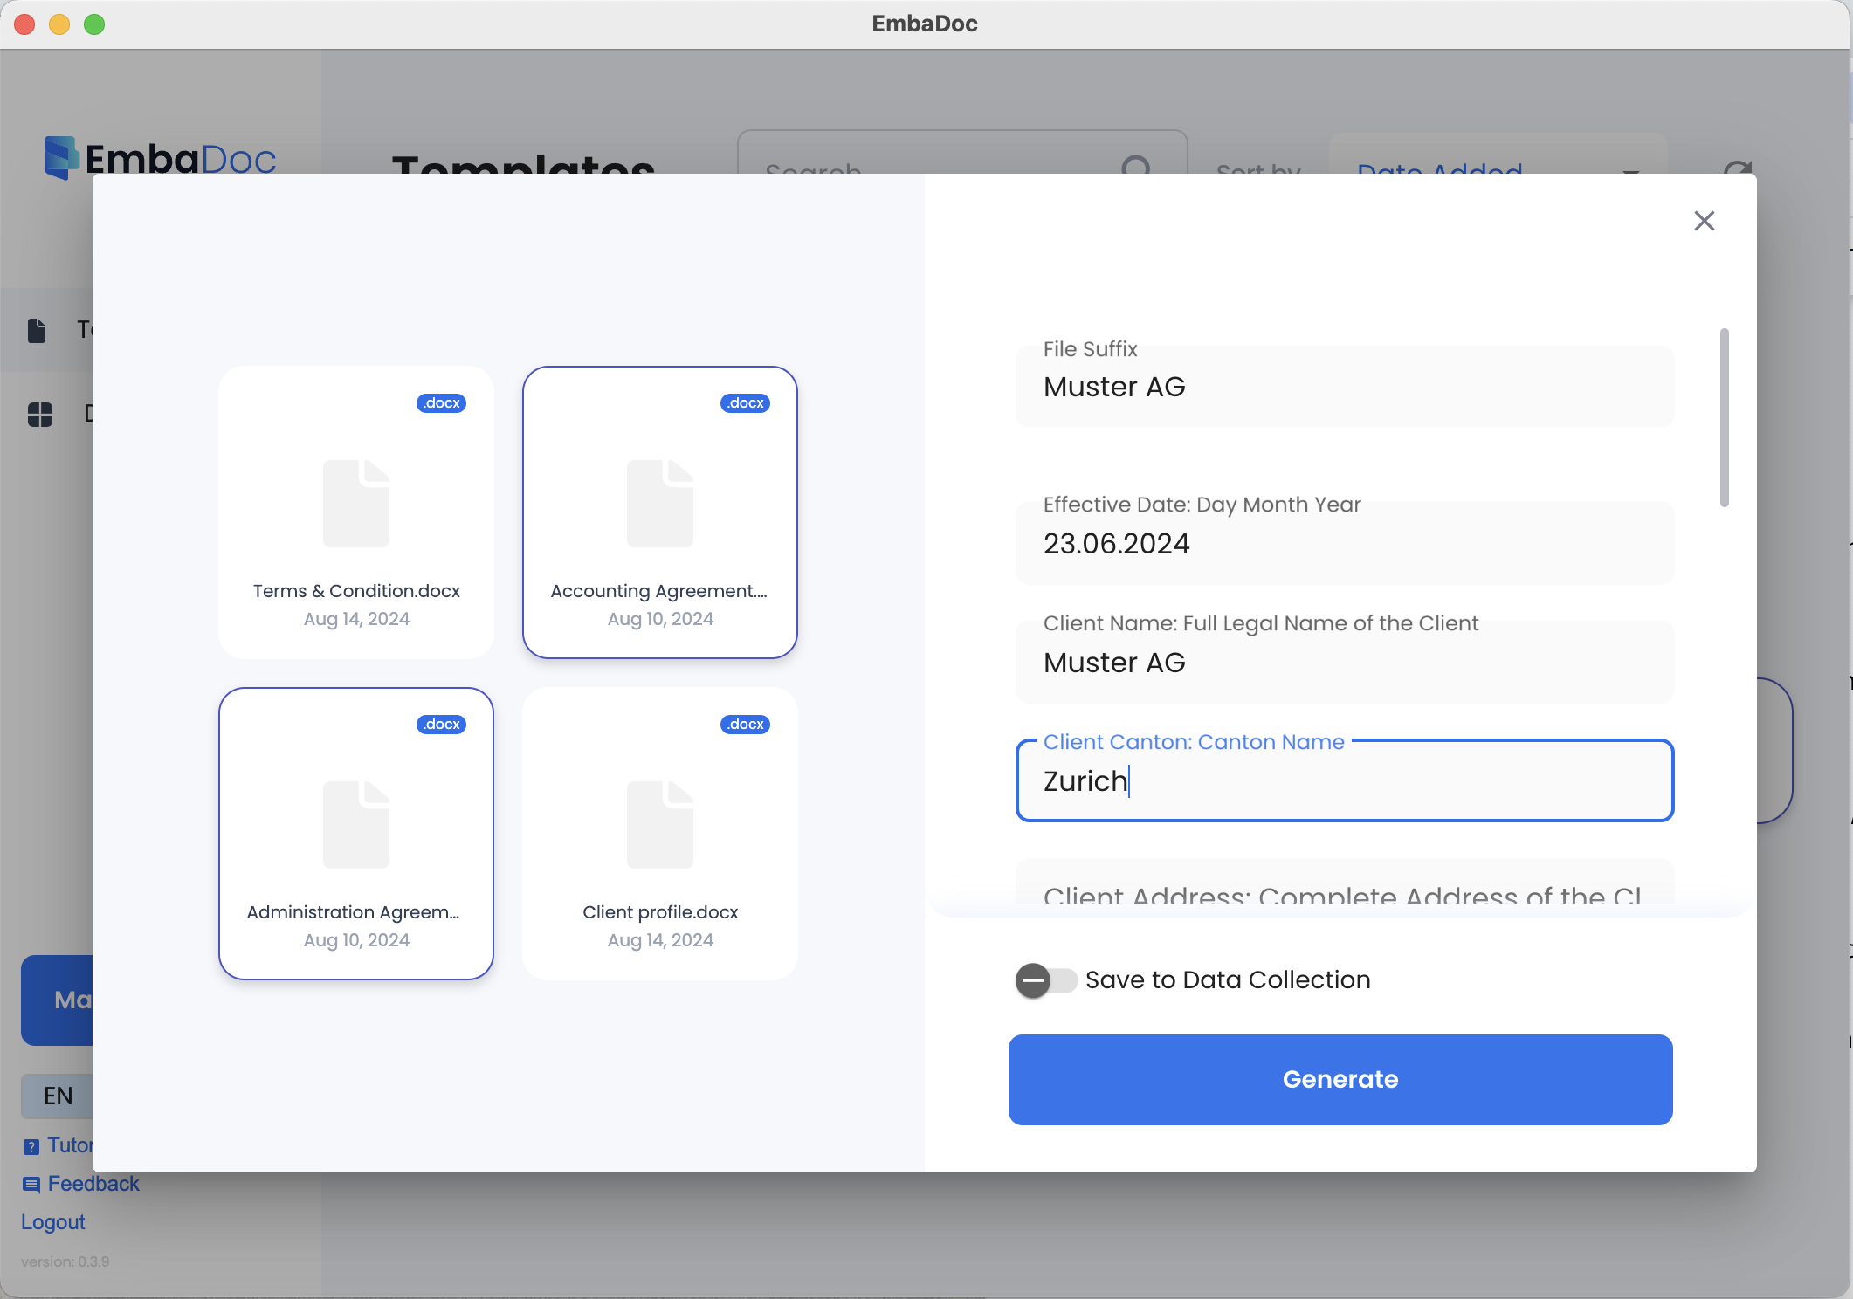Image resolution: width=1853 pixels, height=1299 pixels.
Task: Click .docx badge on Terms & Condition
Action: (441, 403)
